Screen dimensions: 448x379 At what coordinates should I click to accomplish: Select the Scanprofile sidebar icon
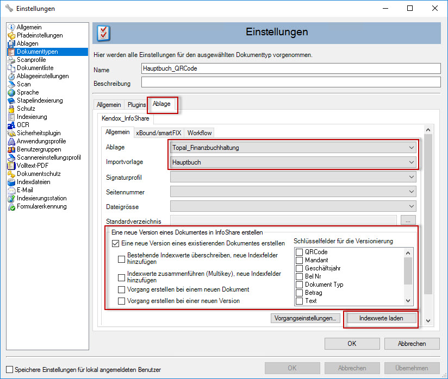click(11, 60)
